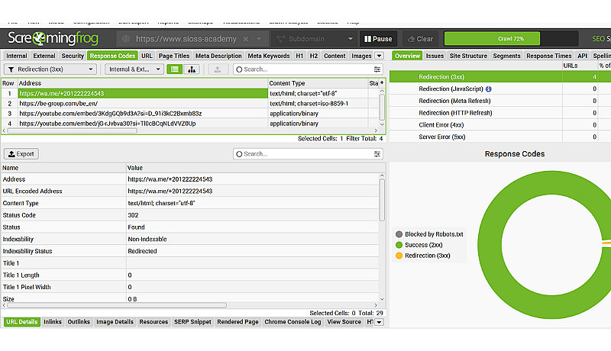Viewport: 611px width, 351px height.
Task: Click the plus icon in table header
Action: tap(382, 83)
